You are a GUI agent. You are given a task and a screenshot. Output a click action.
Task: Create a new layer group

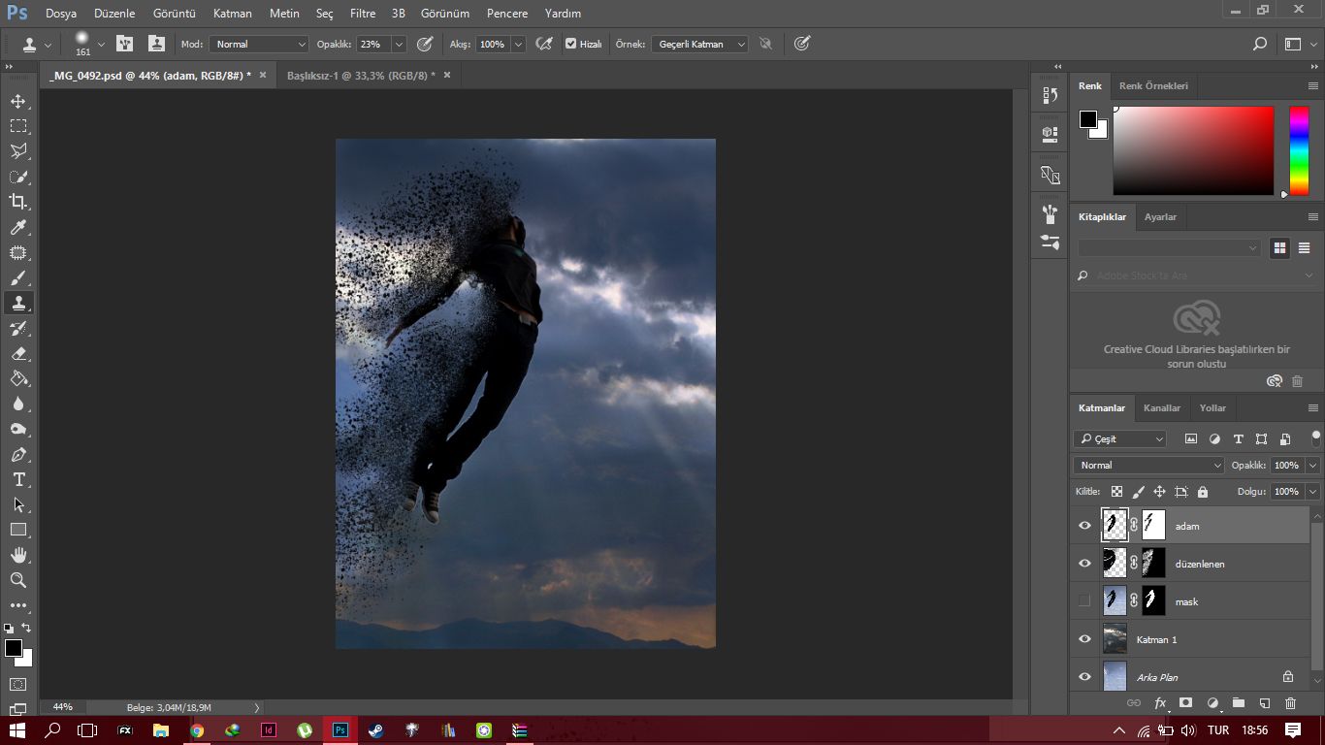pos(1239,703)
